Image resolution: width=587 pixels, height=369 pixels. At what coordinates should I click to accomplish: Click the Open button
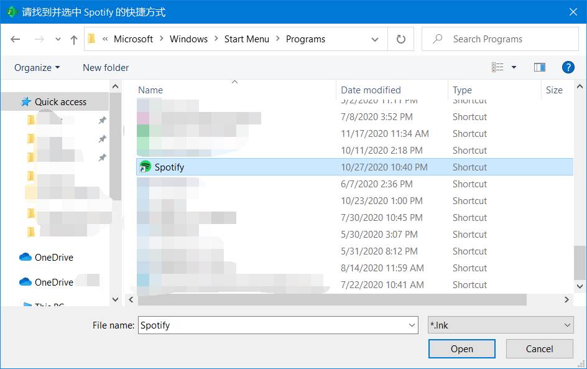pyautogui.click(x=461, y=348)
